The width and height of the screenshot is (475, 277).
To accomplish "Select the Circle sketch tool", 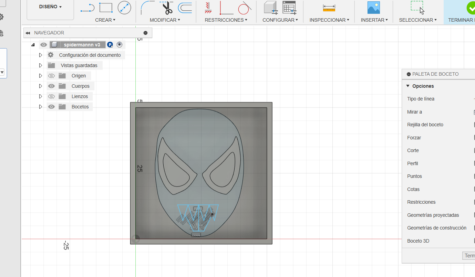I will (x=124, y=8).
